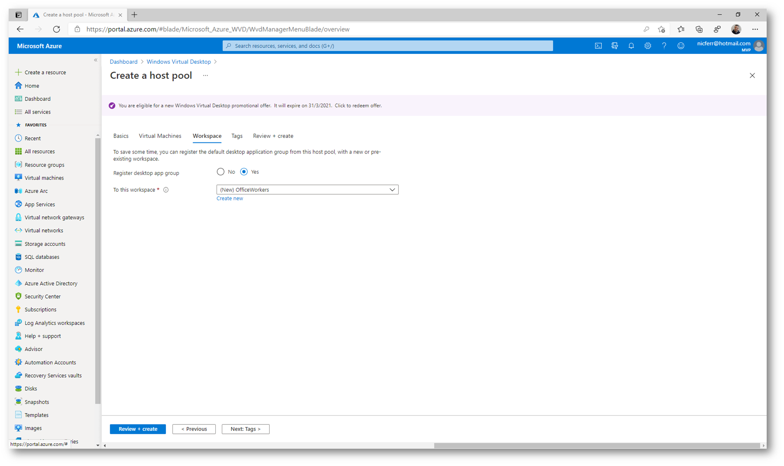Click the Next: Tags button
Image resolution: width=784 pixels, height=466 pixels.
pos(245,429)
